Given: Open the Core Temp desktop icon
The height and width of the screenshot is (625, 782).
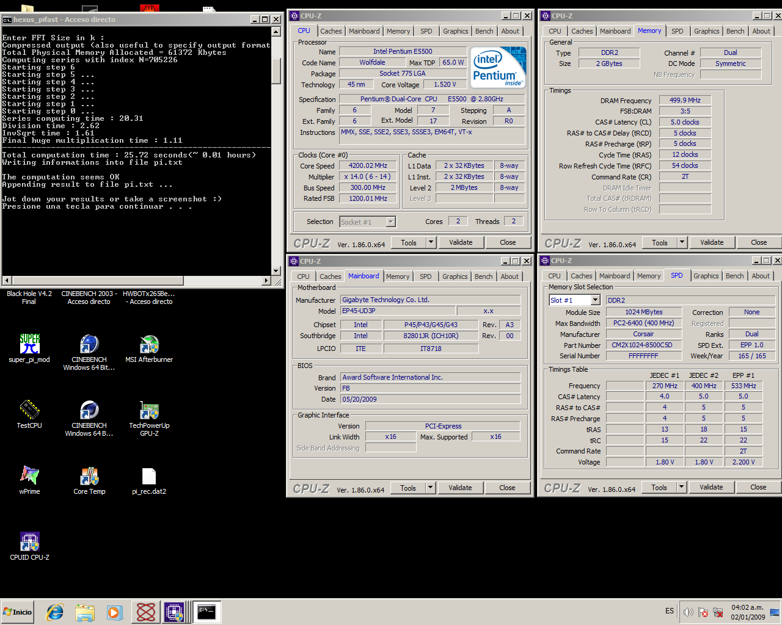Looking at the screenshot, I should click(x=89, y=480).
